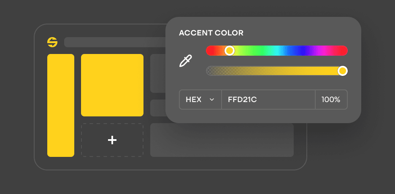
Task: Click the hue slider's yellow handle
Action: coord(229,51)
